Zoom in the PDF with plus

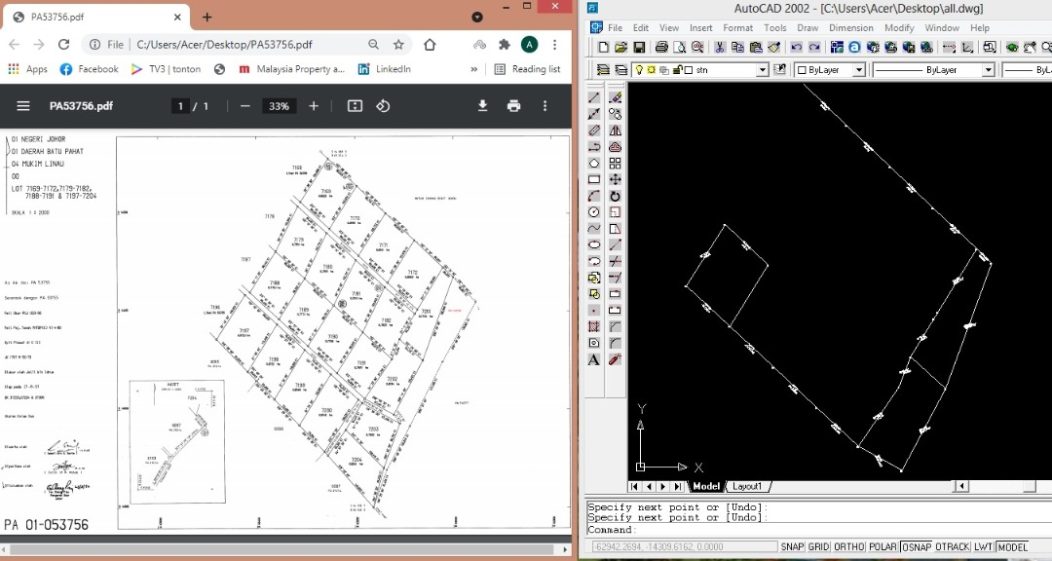coord(314,106)
